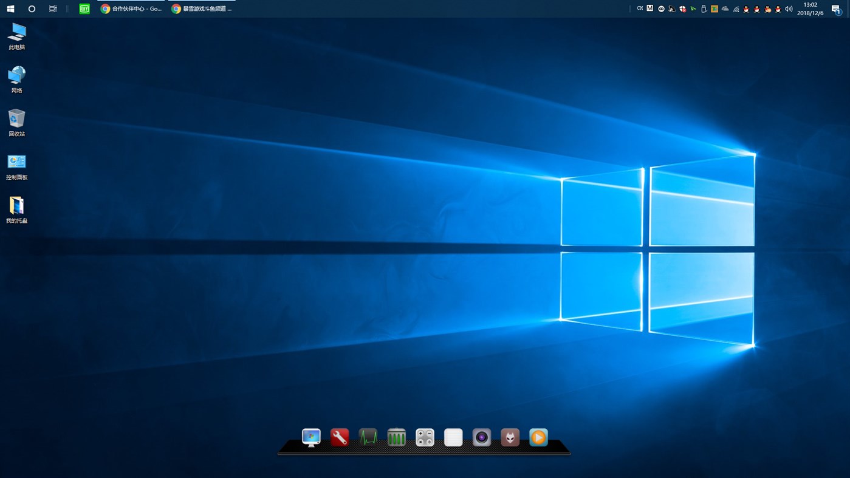Open the Calculator from the dock
Screen dimensions: 850x478
425,437
